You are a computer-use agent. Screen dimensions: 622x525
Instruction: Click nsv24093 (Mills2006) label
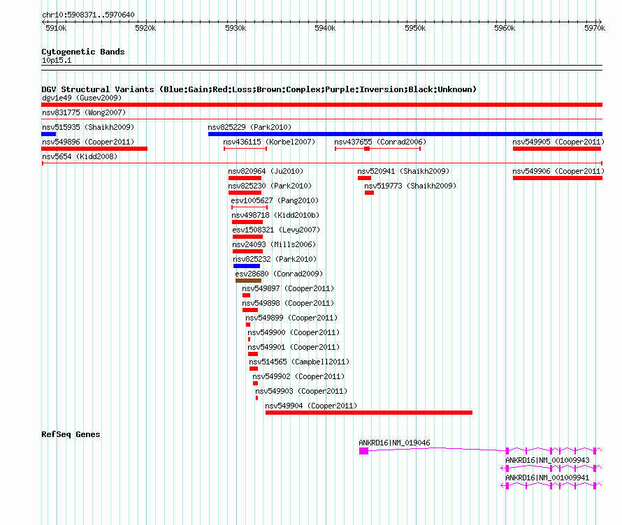274,244
